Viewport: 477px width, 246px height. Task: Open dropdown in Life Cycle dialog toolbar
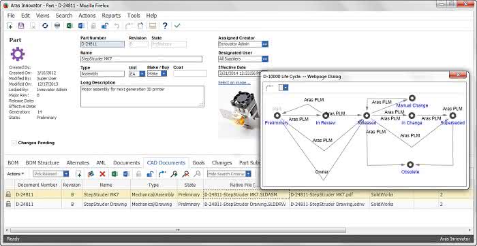point(286,88)
